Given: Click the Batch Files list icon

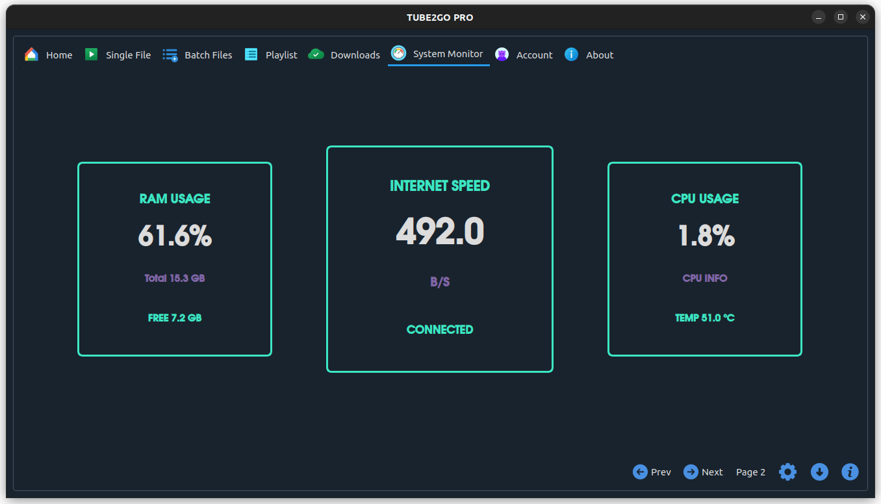Looking at the screenshot, I should tap(170, 55).
